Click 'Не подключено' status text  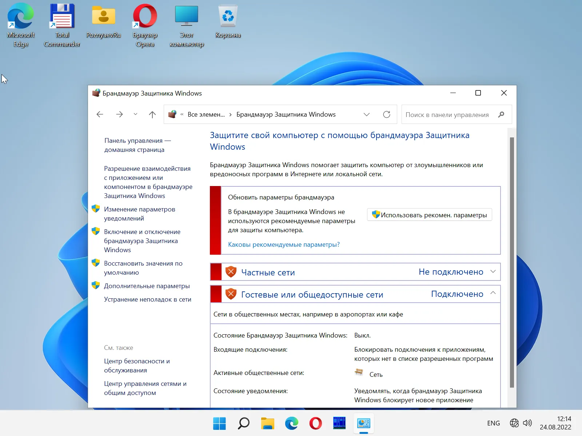pyautogui.click(x=451, y=272)
